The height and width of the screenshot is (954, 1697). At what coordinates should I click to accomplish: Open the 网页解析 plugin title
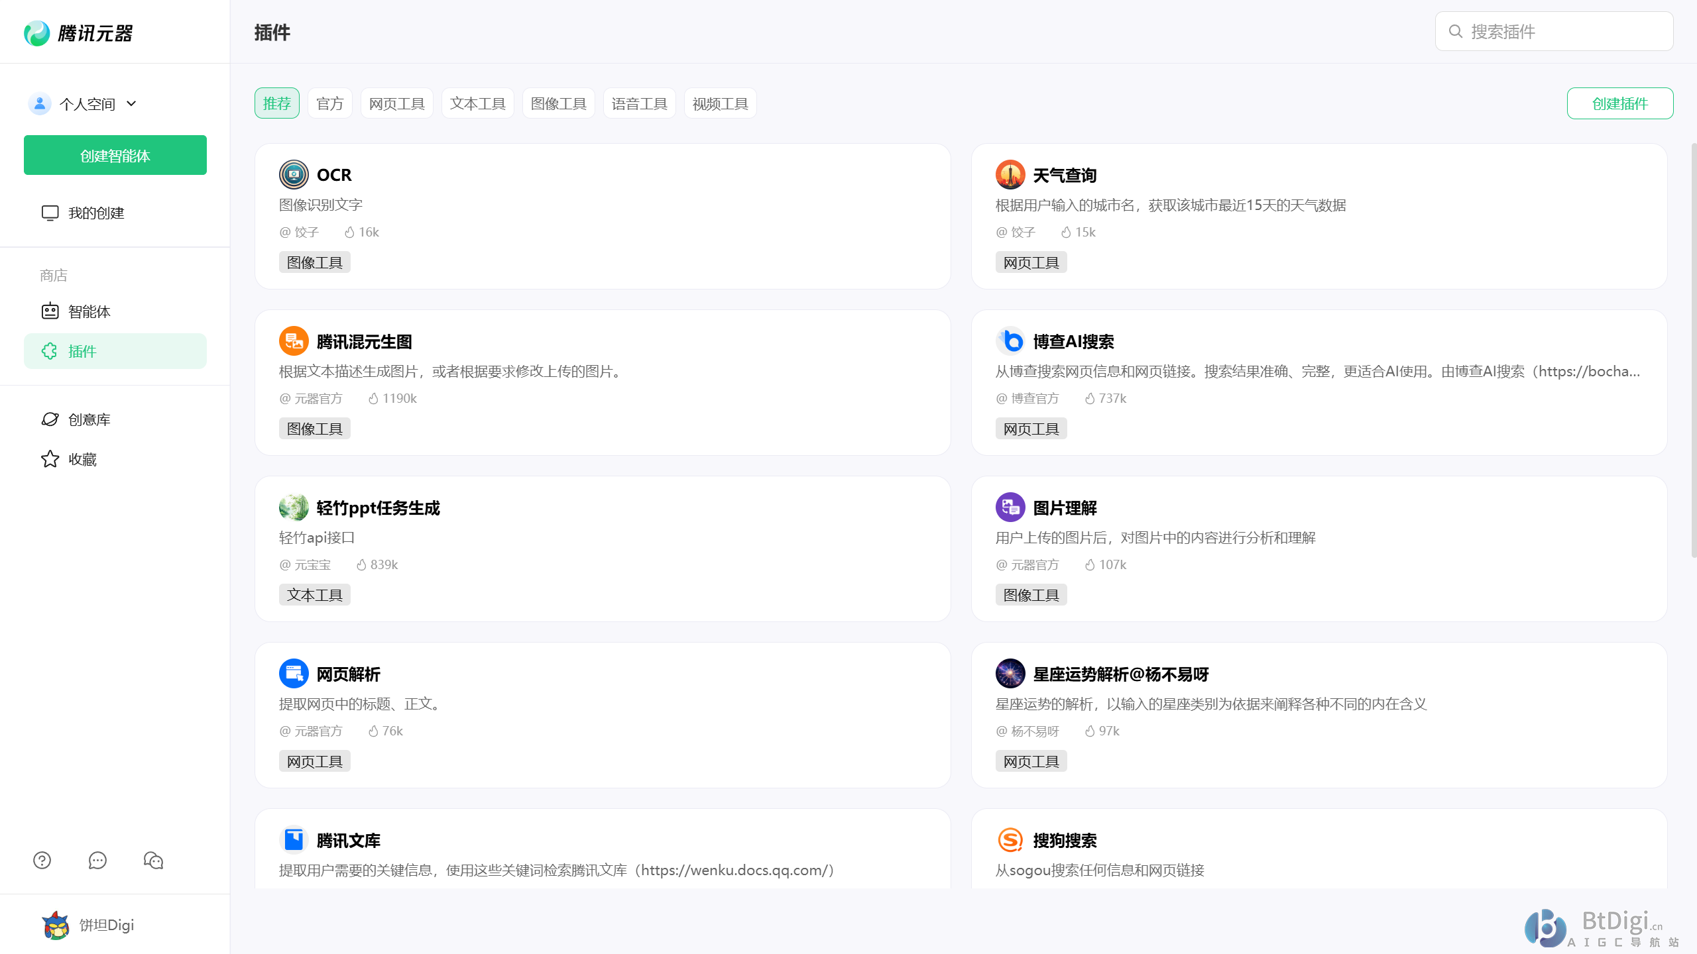(x=349, y=674)
